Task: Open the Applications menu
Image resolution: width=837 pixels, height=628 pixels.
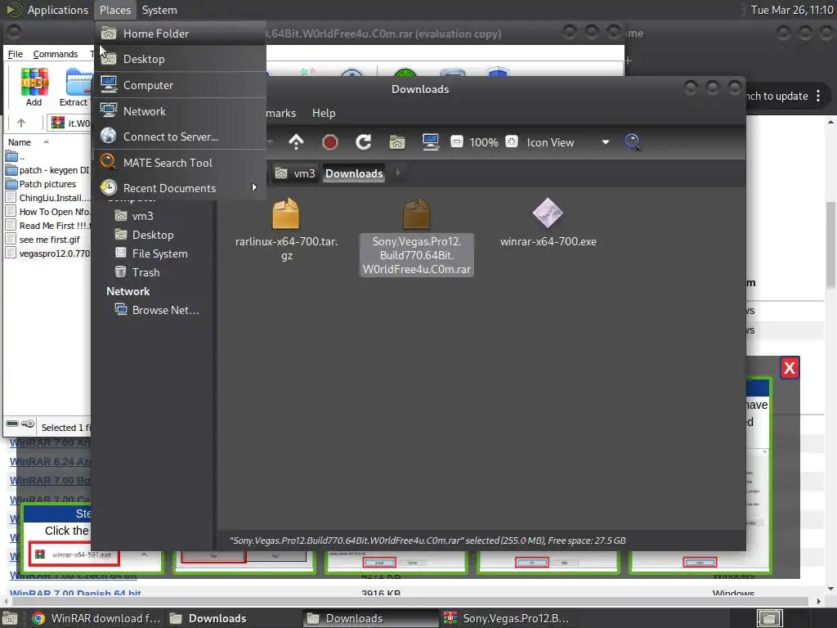Action: (57, 10)
